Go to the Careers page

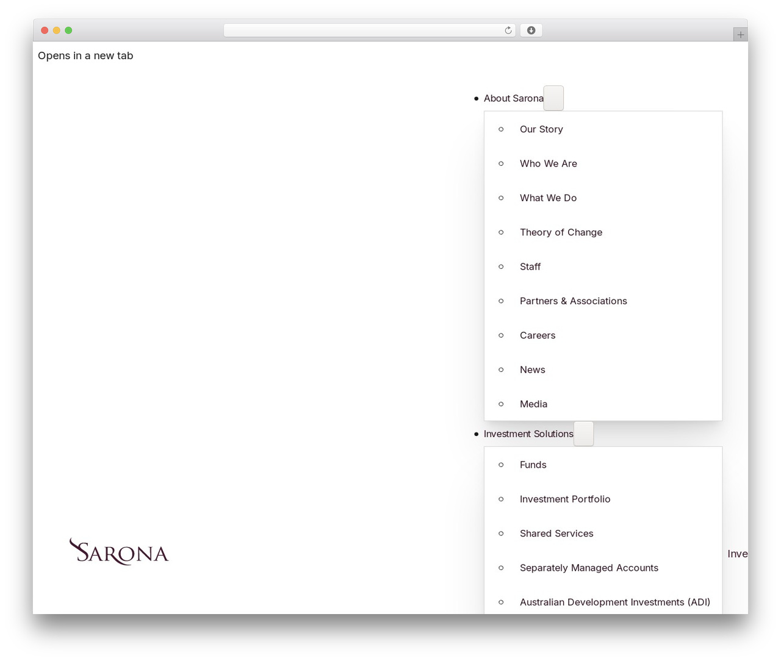tap(538, 335)
